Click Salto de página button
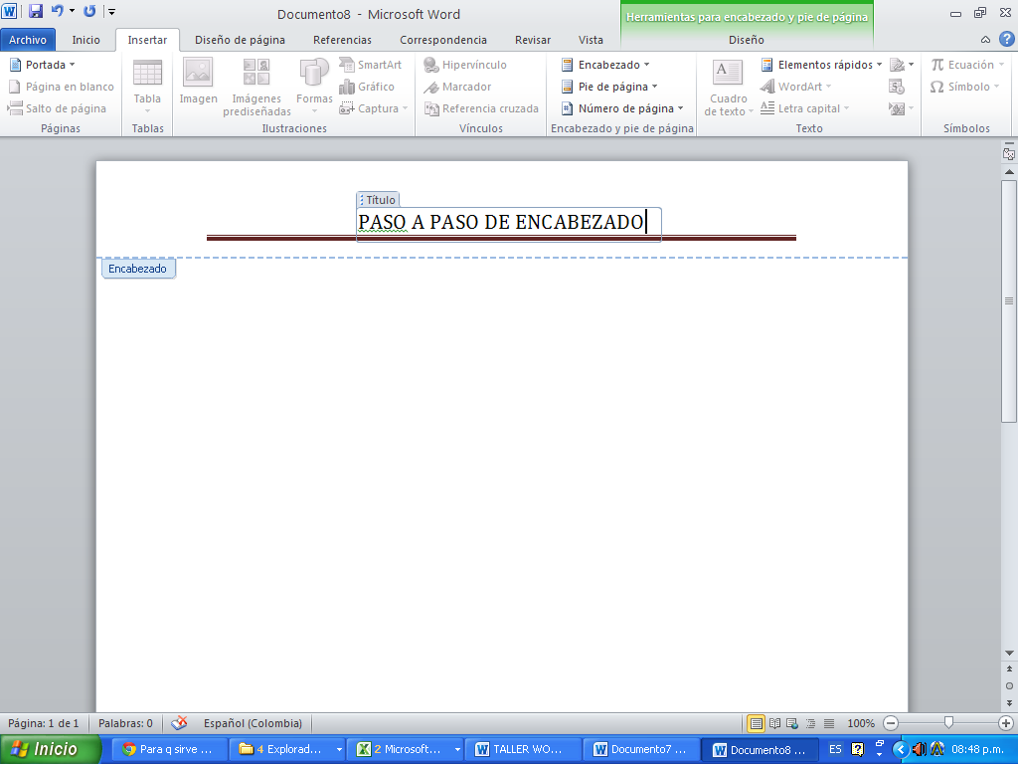Image resolution: width=1018 pixels, height=764 pixels. pos(57,108)
